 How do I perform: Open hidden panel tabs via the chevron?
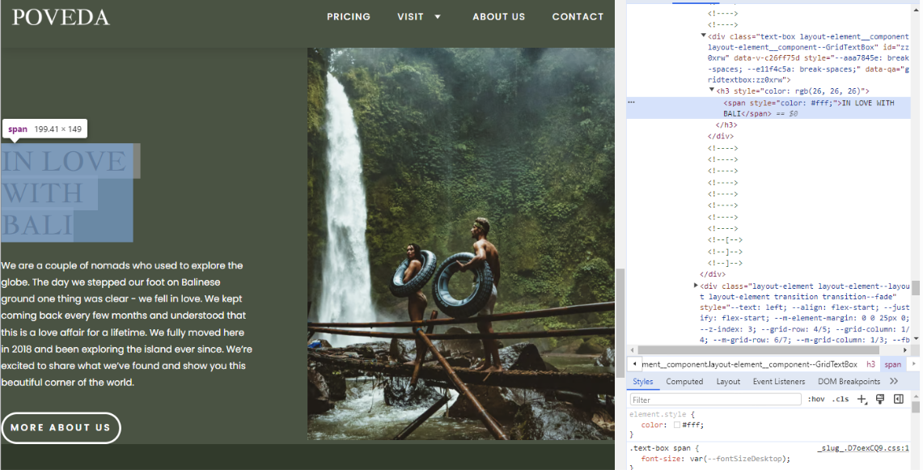click(x=894, y=381)
